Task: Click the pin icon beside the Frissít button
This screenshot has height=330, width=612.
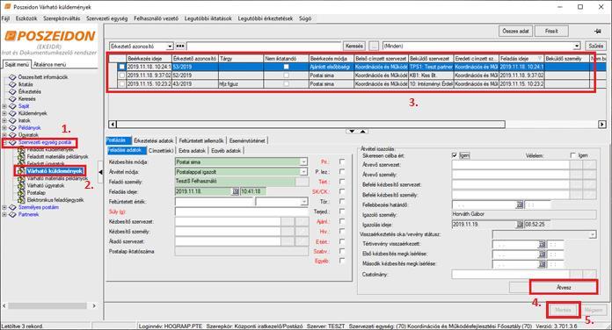Action: (598, 32)
